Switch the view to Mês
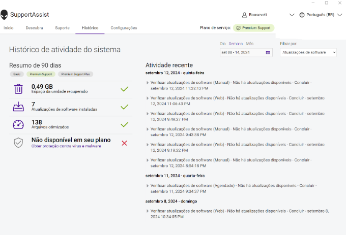The height and width of the screenshot is (235, 346). coord(250,44)
